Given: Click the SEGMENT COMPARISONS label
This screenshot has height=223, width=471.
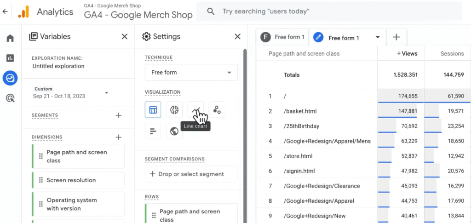Looking at the screenshot, I should click(174, 159).
